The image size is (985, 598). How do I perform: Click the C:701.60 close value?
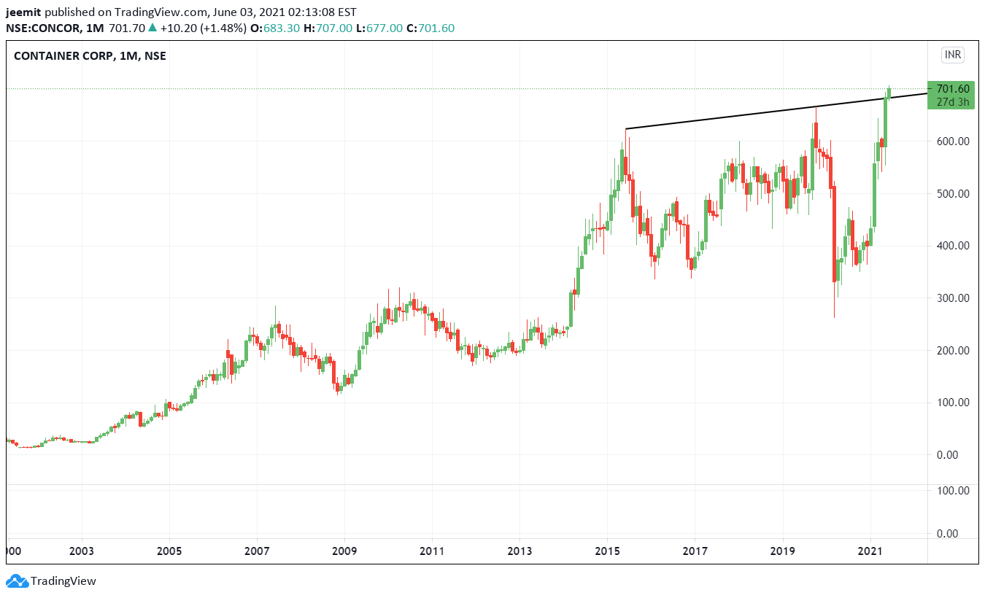[430, 28]
